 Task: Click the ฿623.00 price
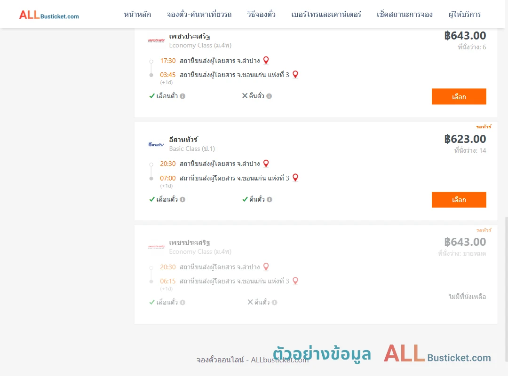click(x=465, y=139)
